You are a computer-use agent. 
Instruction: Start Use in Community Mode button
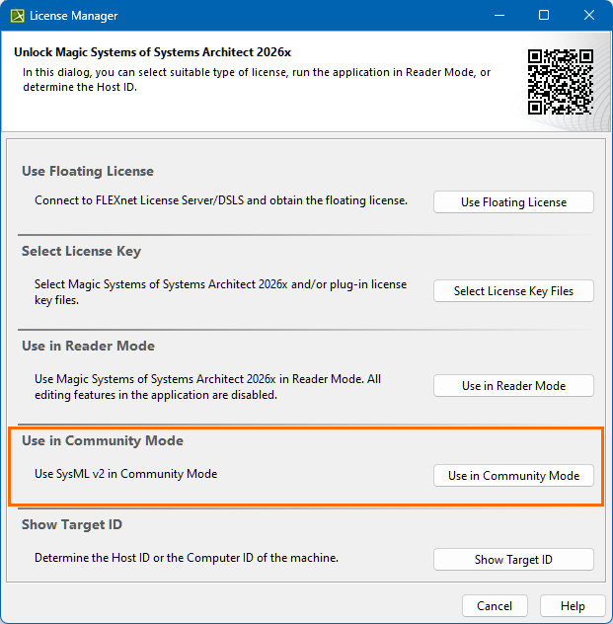(x=513, y=476)
